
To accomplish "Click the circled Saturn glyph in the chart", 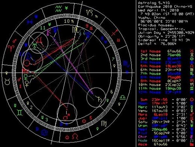I will tap(99, 99).
